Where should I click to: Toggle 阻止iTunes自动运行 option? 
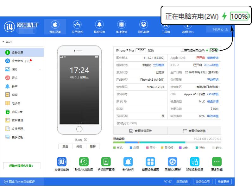(20, 182)
